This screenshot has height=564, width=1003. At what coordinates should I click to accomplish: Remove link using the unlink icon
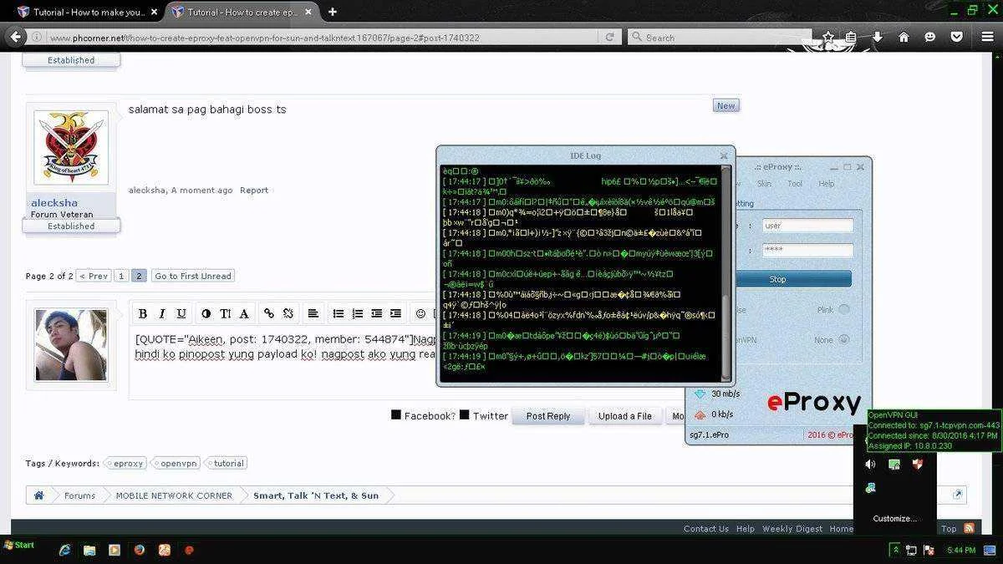click(x=288, y=313)
